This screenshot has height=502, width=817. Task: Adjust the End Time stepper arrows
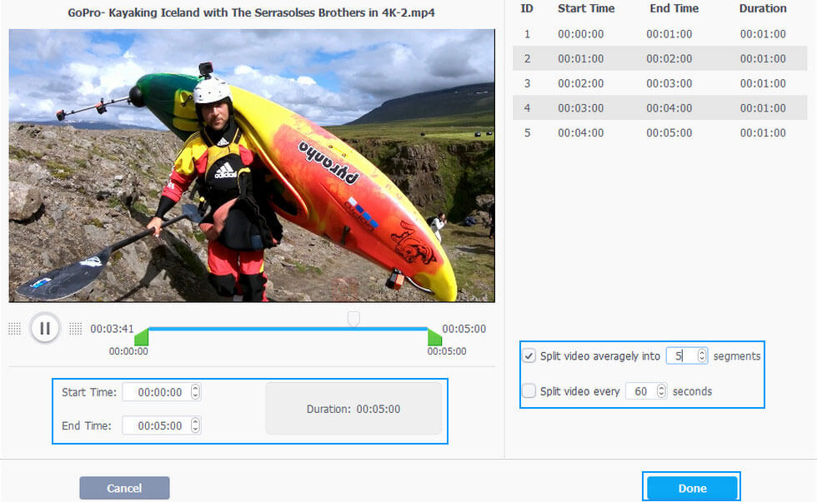195,425
